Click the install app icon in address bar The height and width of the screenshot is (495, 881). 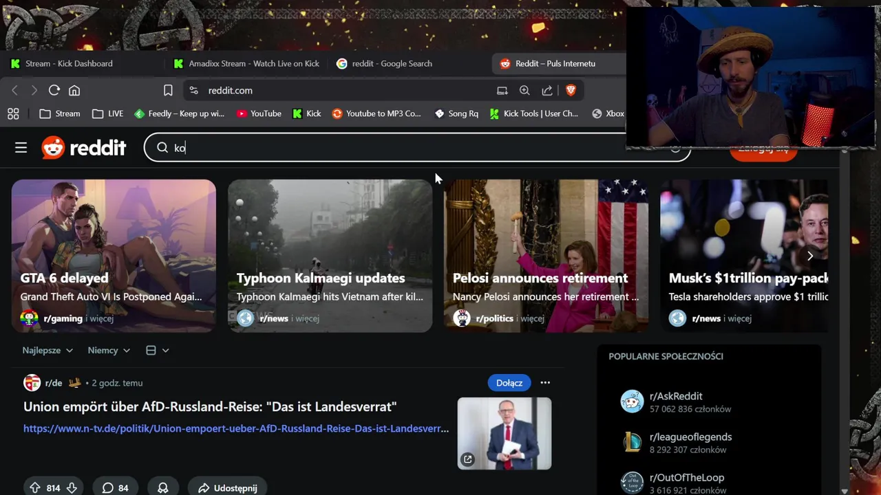[502, 90]
